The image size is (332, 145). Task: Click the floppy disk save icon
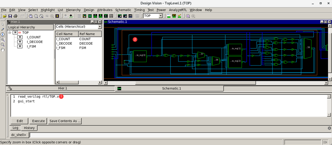(10, 16)
